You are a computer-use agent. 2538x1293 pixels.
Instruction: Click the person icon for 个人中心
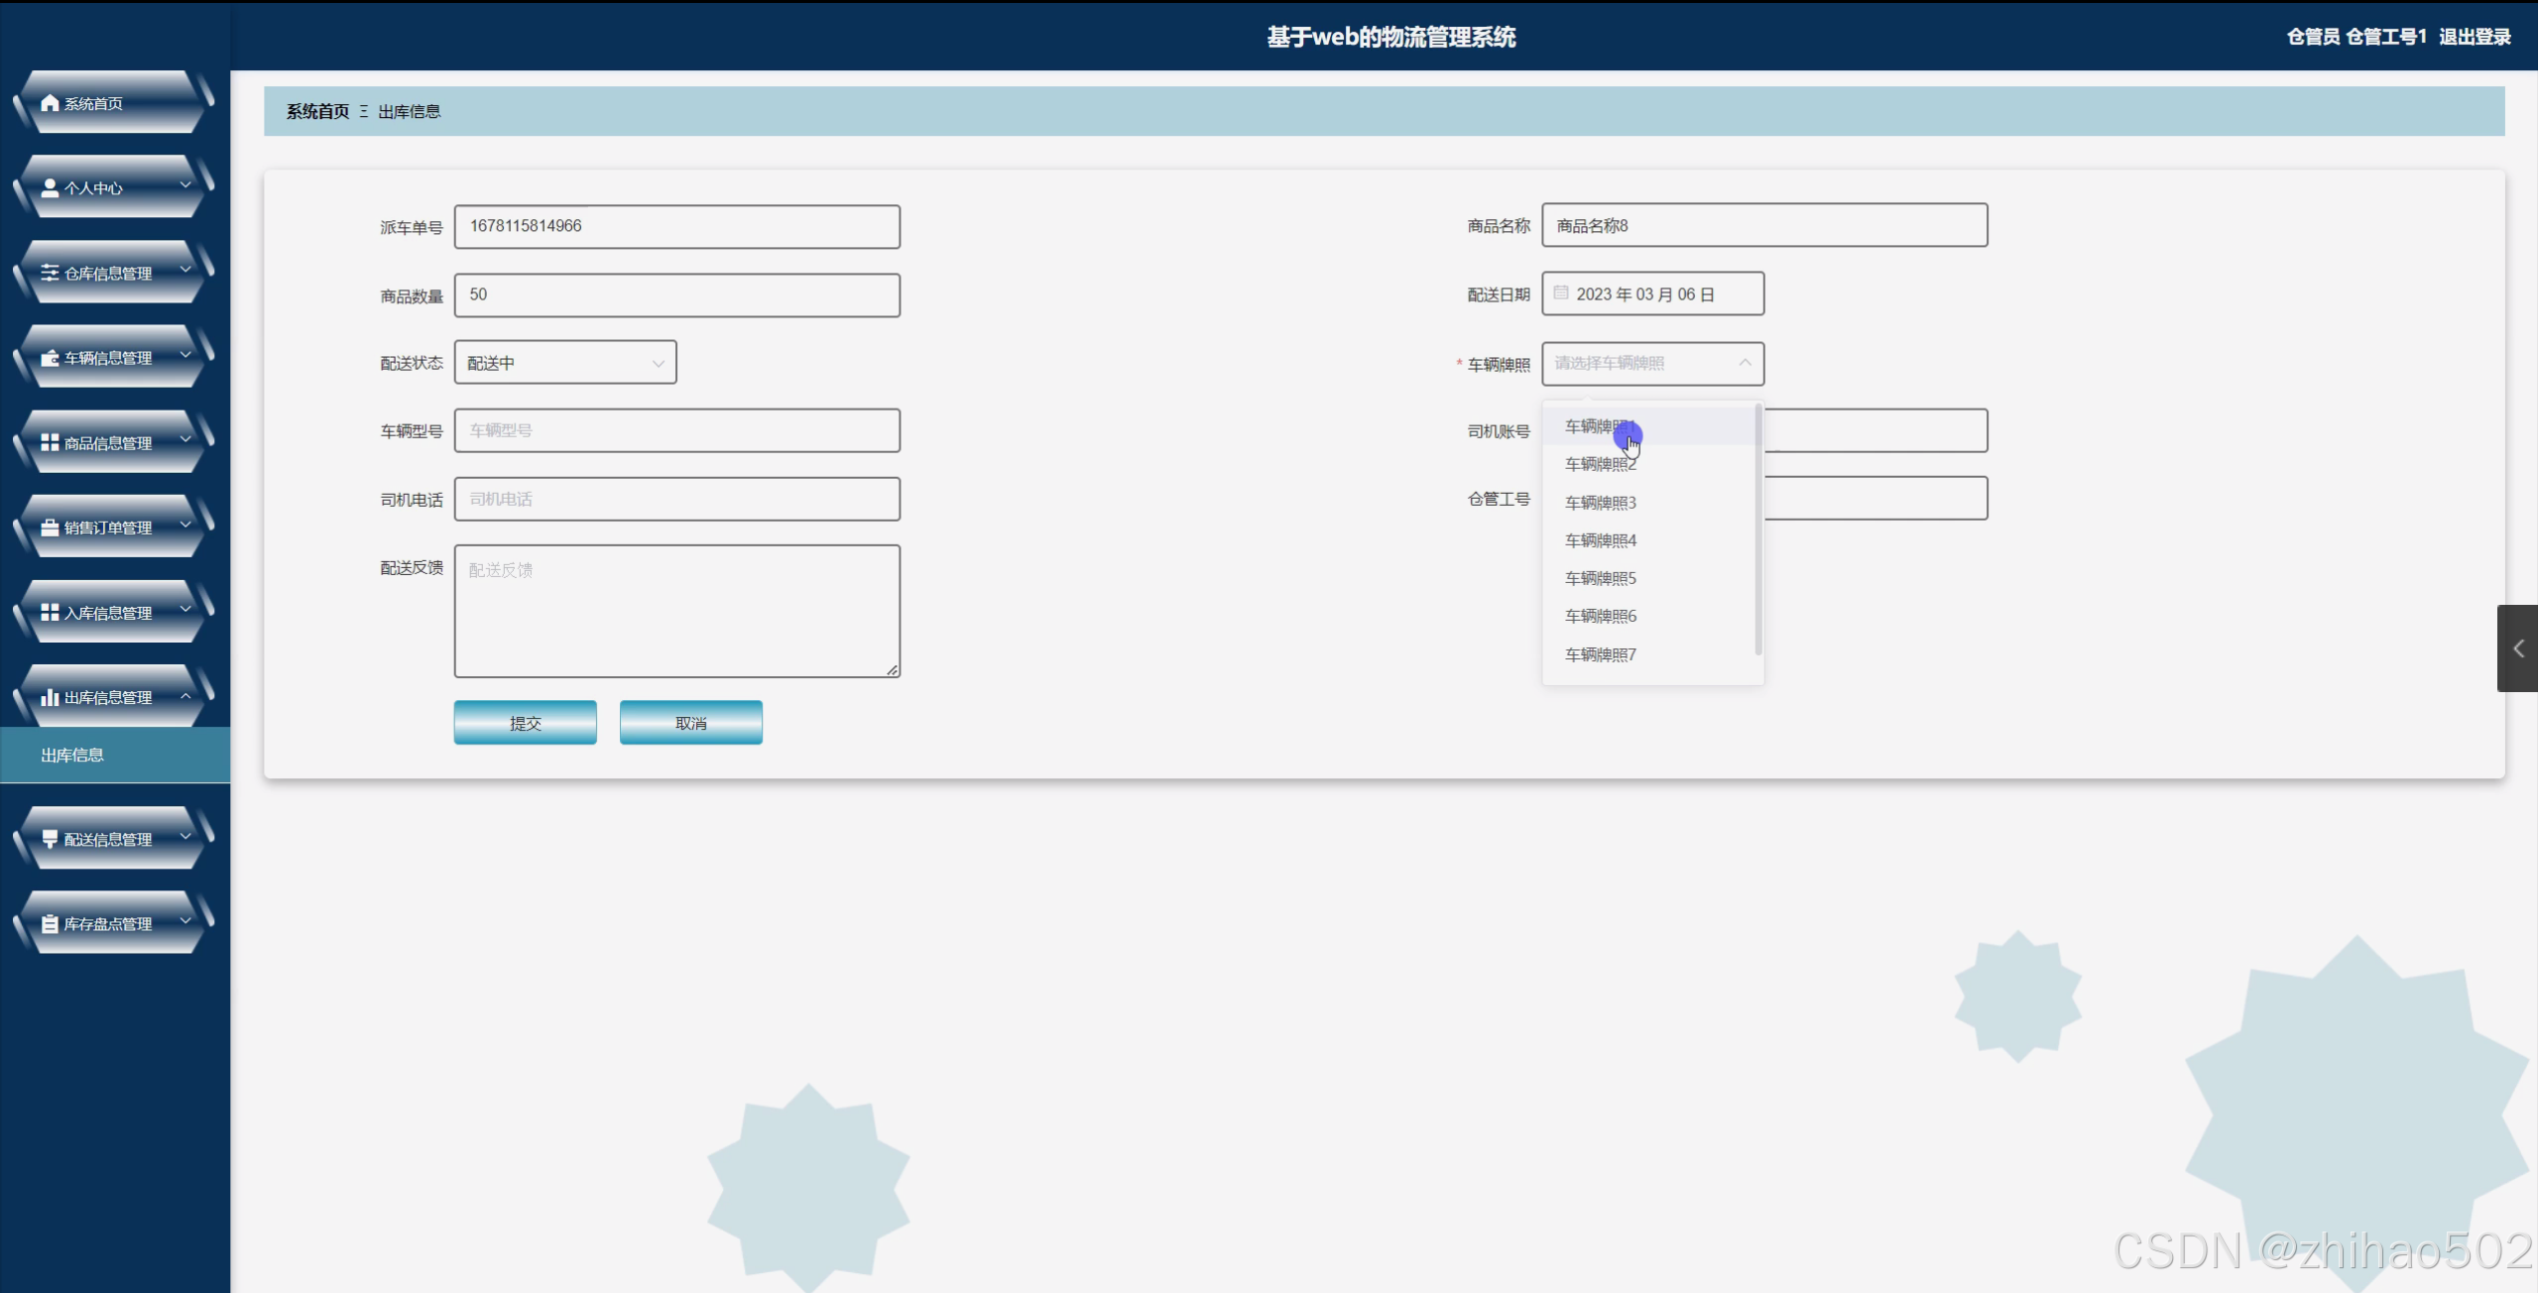pos(50,187)
